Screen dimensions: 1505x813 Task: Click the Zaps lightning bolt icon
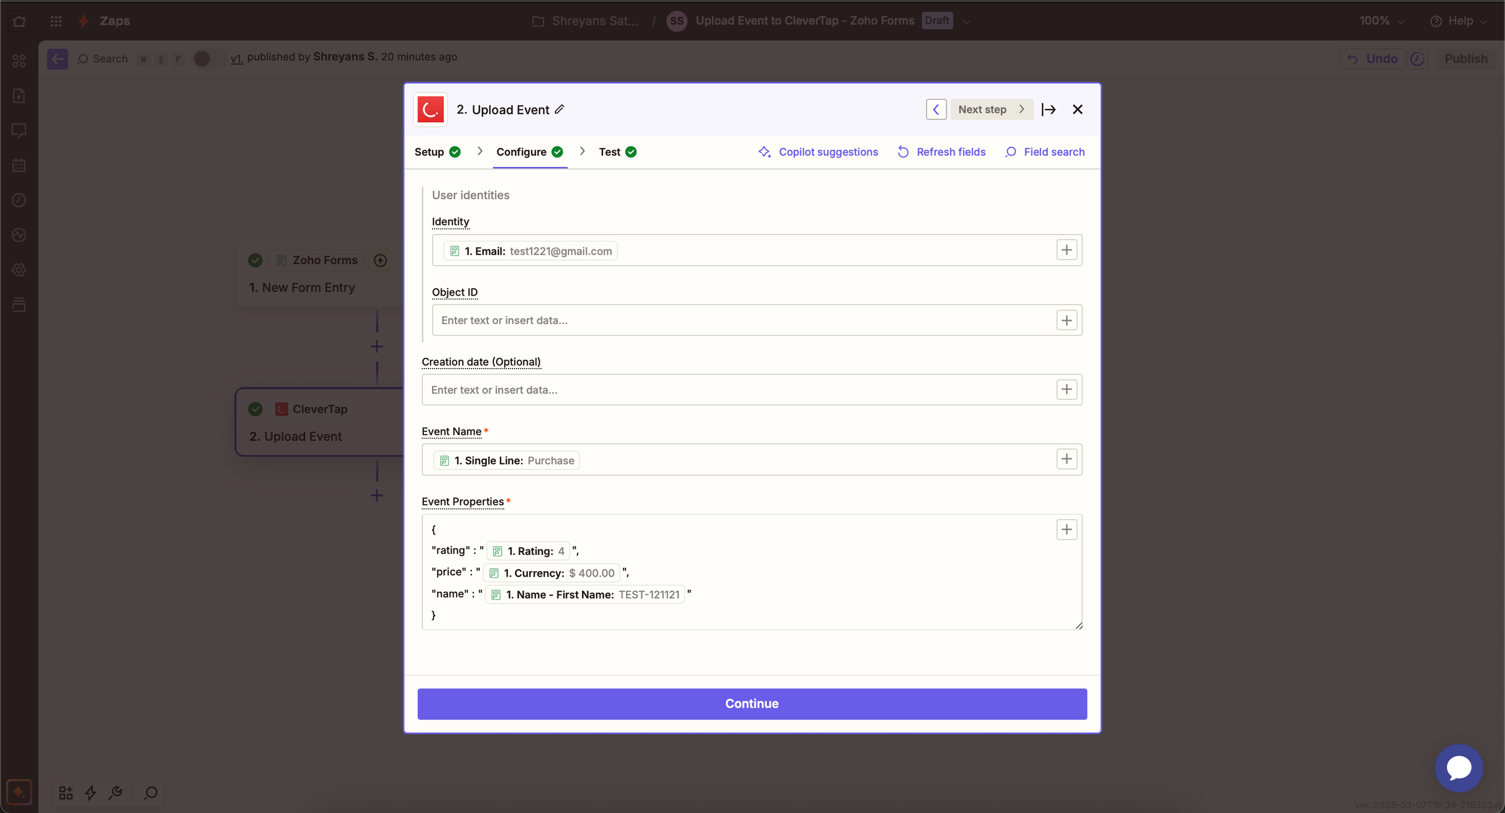[x=84, y=21]
